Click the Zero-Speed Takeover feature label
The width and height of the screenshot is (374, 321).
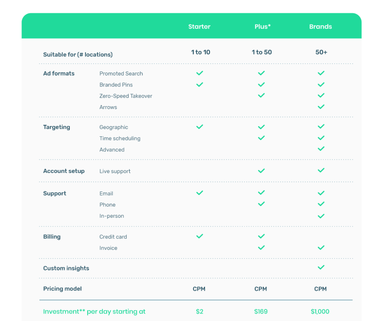(x=126, y=96)
